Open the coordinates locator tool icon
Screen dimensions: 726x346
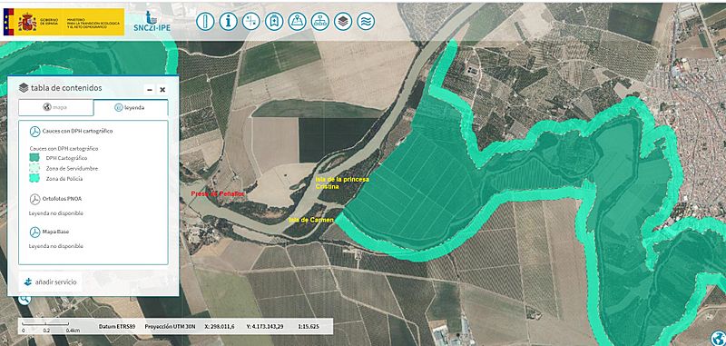pos(251,21)
